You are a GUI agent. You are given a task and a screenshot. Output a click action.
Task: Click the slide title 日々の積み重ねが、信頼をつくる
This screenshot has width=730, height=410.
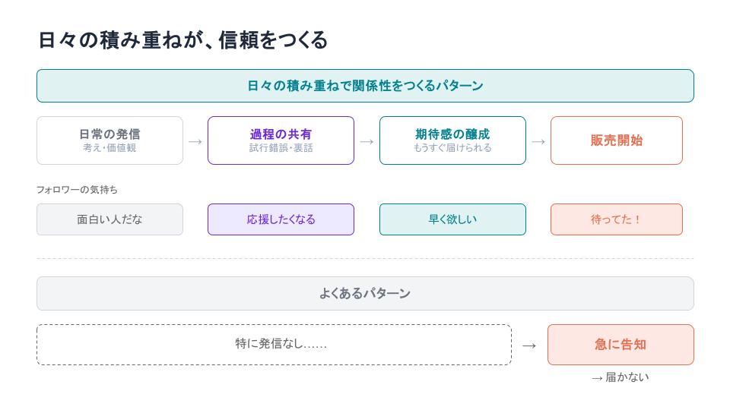pyautogui.click(x=182, y=40)
